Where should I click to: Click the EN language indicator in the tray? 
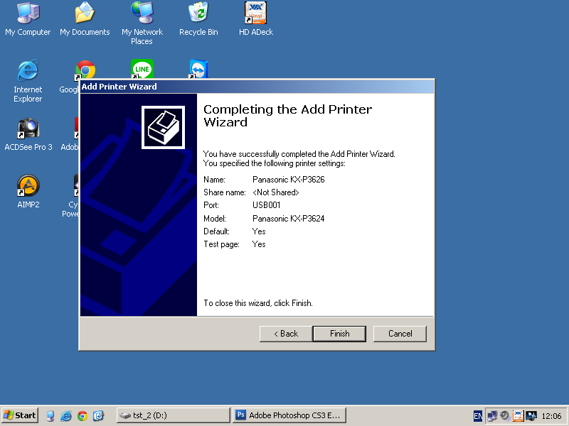tap(478, 416)
